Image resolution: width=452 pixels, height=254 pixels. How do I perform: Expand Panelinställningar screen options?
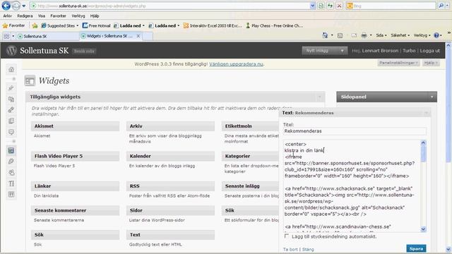click(x=398, y=63)
